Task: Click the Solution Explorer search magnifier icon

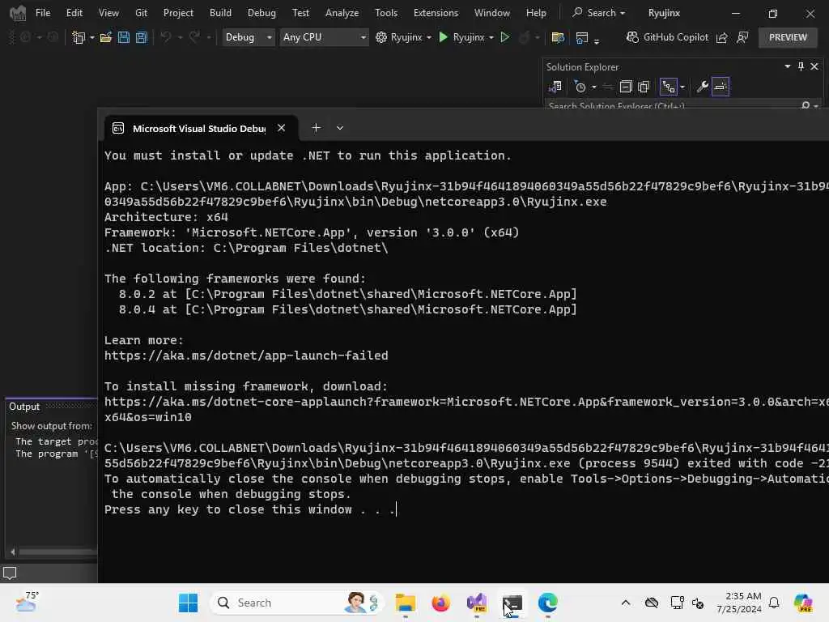Action: (806, 106)
